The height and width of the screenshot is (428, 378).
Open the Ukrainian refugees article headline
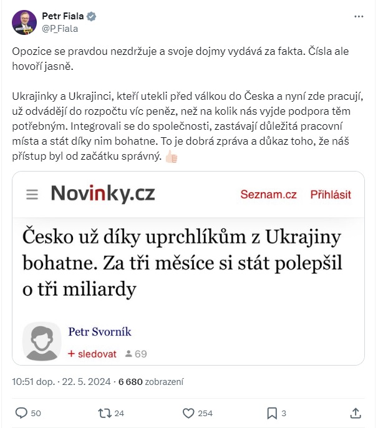click(182, 263)
